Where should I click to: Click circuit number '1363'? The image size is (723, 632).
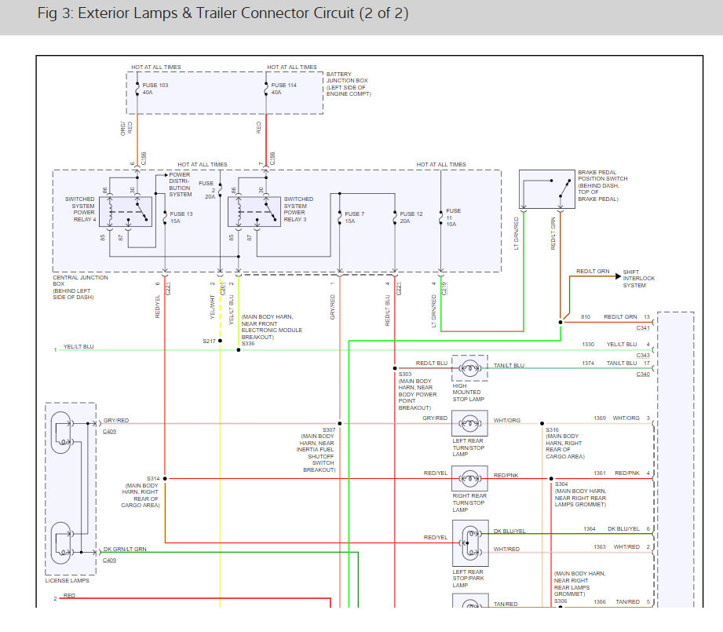click(x=600, y=547)
